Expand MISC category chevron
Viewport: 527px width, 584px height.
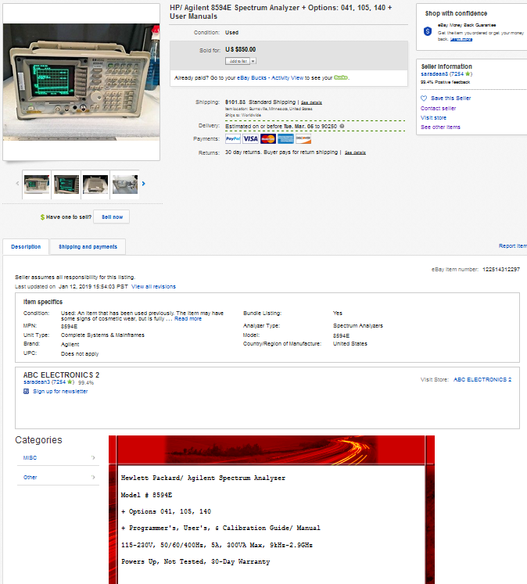click(x=94, y=457)
